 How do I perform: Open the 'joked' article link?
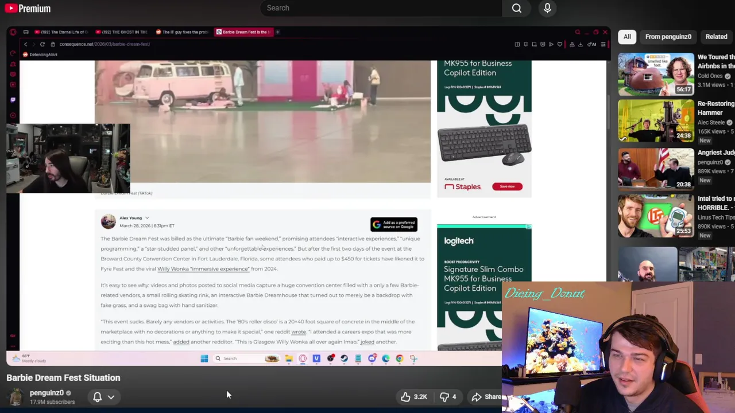pyautogui.click(x=367, y=342)
